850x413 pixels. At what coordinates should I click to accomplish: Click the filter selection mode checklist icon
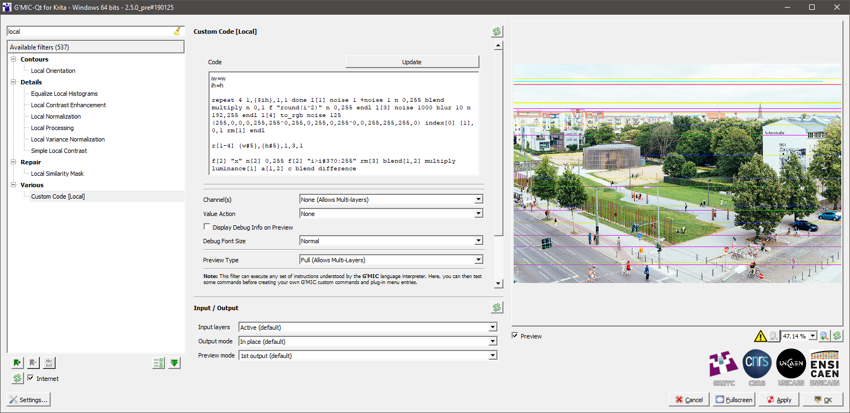coord(158,363)
